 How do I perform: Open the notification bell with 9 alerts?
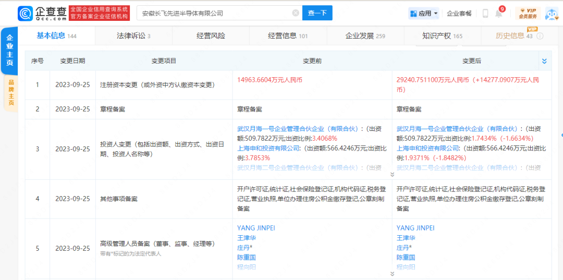pyautogui.click(x=499, y=13)
